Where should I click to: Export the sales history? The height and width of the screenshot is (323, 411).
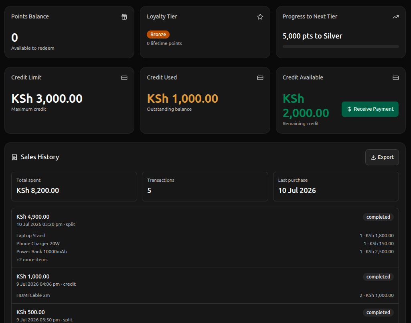click(382, 157)
